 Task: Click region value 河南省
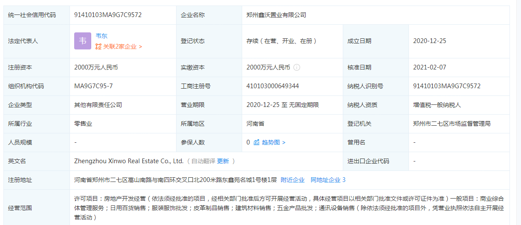point(255,124)
